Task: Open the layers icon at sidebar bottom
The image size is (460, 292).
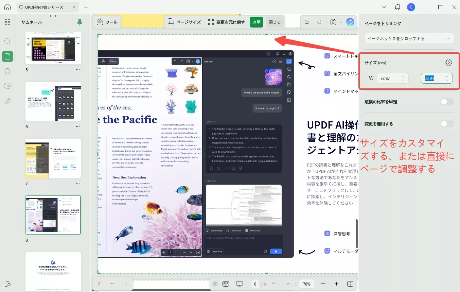Action: tap(7, 284)
